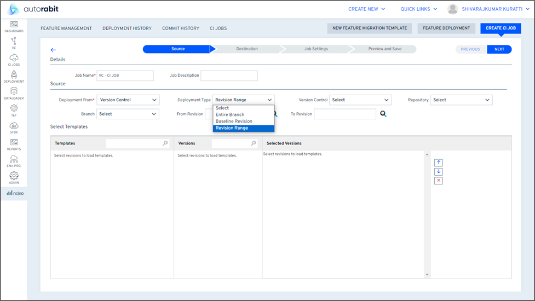Open the Branch select dropdown
The width and height of the screenshot is (535, 301).
click(x=128, y=114)
